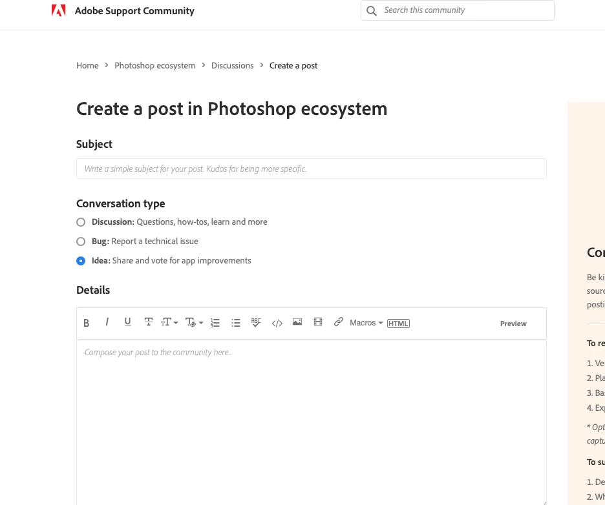Toggle italic formatting in editor
605x505 pixels.
click(x=107, y=322)
